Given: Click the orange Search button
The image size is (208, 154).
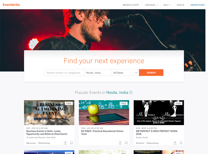Looking at the screenshot, I should pyautogui.click(x=151, y=73).
